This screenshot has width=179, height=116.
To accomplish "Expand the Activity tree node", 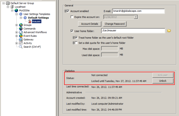I will 17,43.
